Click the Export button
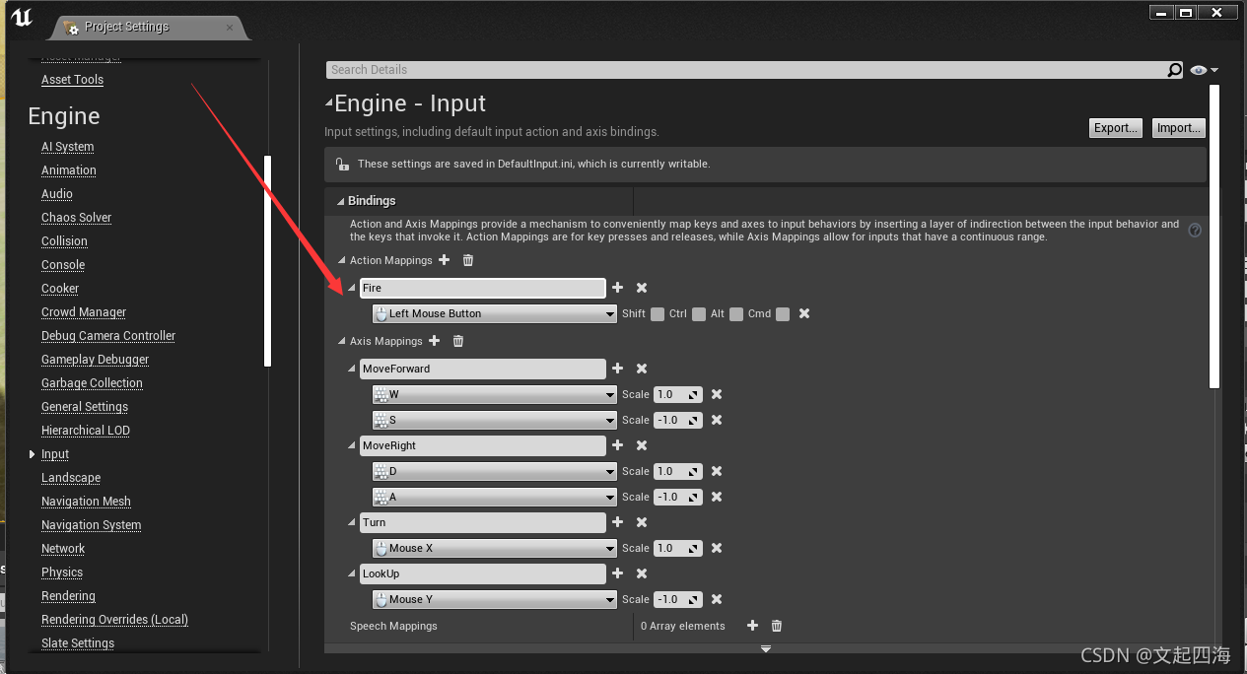The height and width of the screenshot is (674, 1247). [1116, 128]
